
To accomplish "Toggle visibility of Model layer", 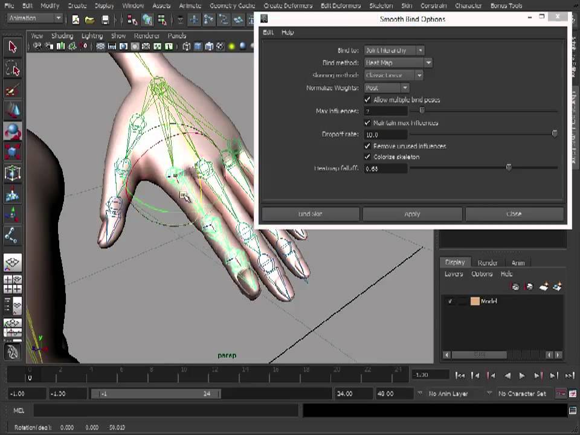I will pyautogui.click(x=450, y=301).
